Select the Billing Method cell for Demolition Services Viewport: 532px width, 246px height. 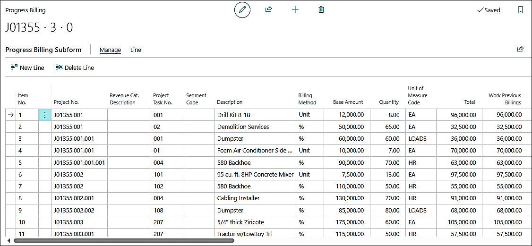tap(309, 127)
